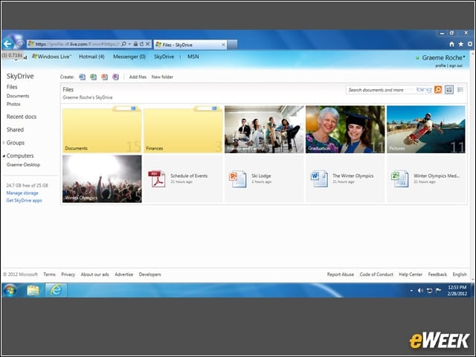Viewport: 476px width, 357px height.
Task: Open SkyDrive in top navigation
Action: click(x=164, y=57)
